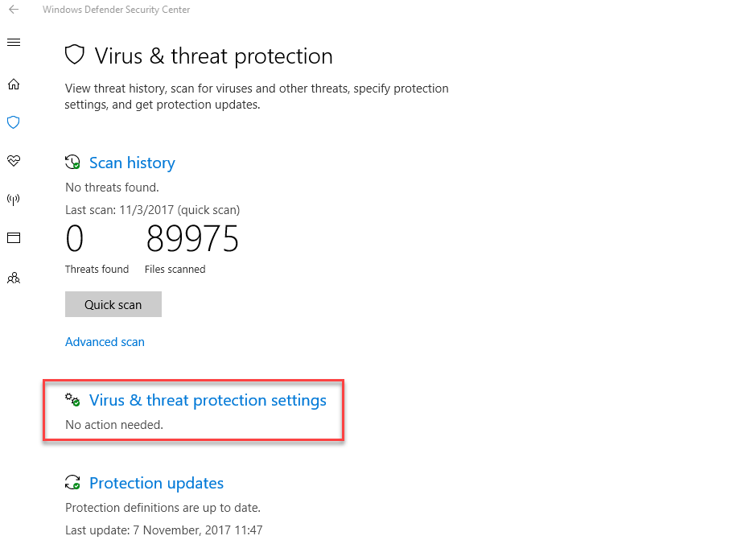733x540 pixels.
Task: Open Family options people icon
Action: pos(14,278)
